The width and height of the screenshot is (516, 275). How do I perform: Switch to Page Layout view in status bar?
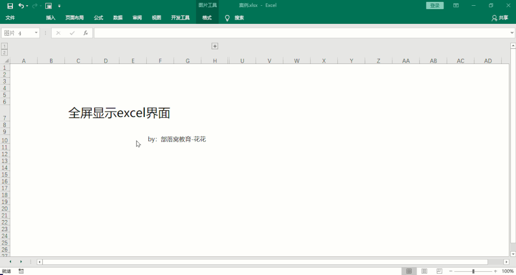pos(424,271)
